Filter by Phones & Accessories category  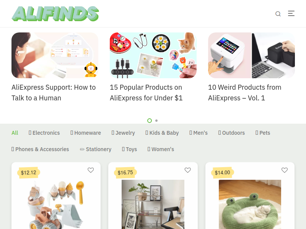click(40, 149)
